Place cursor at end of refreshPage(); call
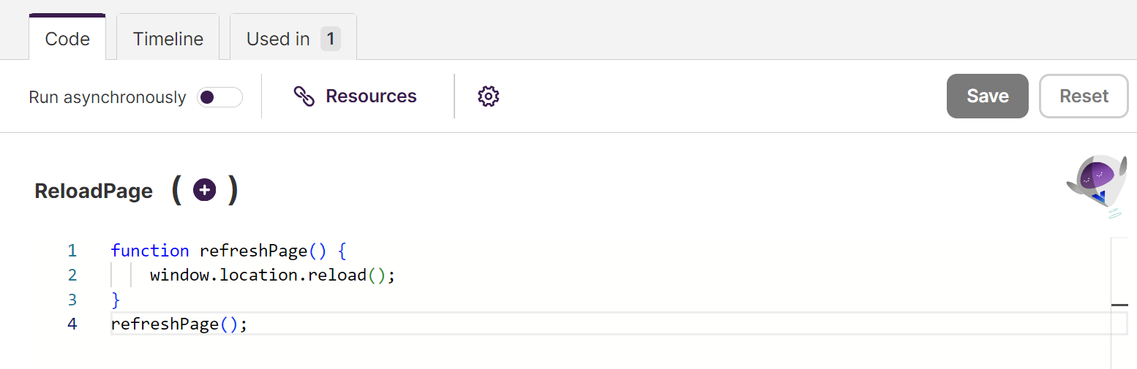 (x=249, y=324)
